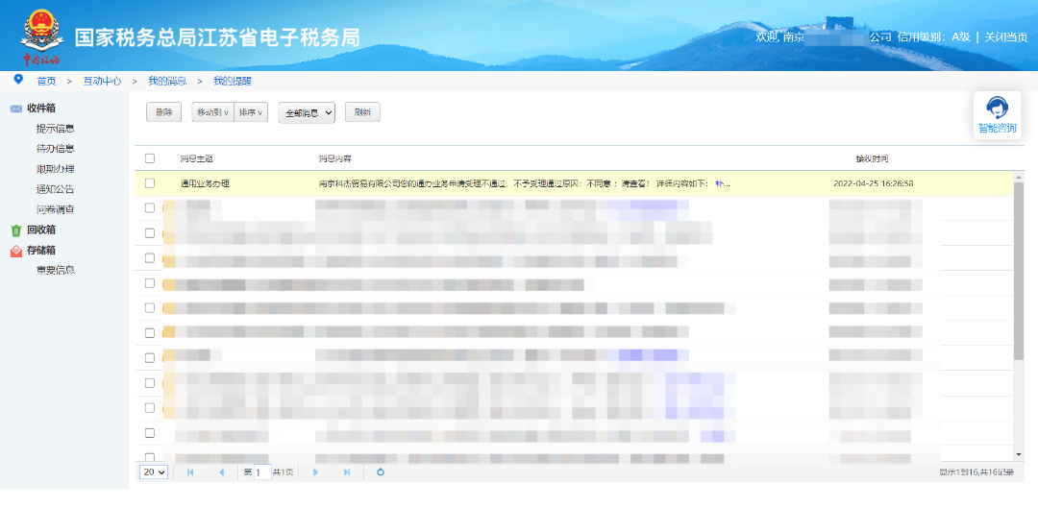This screenshot has width=1038, height=508.
Task: Expand the 排序 sort dropdown
Action: click(251, 112)
